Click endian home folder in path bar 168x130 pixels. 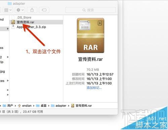pyautogui.click(x=25, y=106)
